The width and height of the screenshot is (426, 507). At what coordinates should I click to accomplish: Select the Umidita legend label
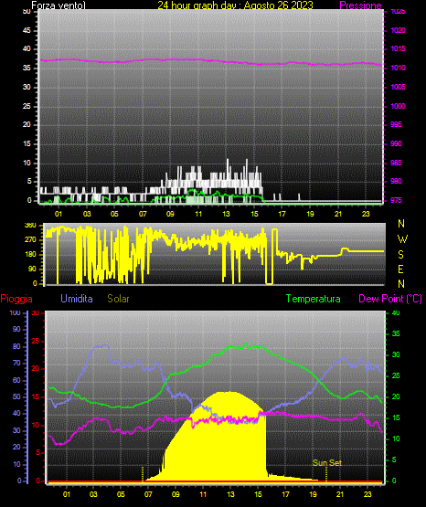(x=77, y=299)
